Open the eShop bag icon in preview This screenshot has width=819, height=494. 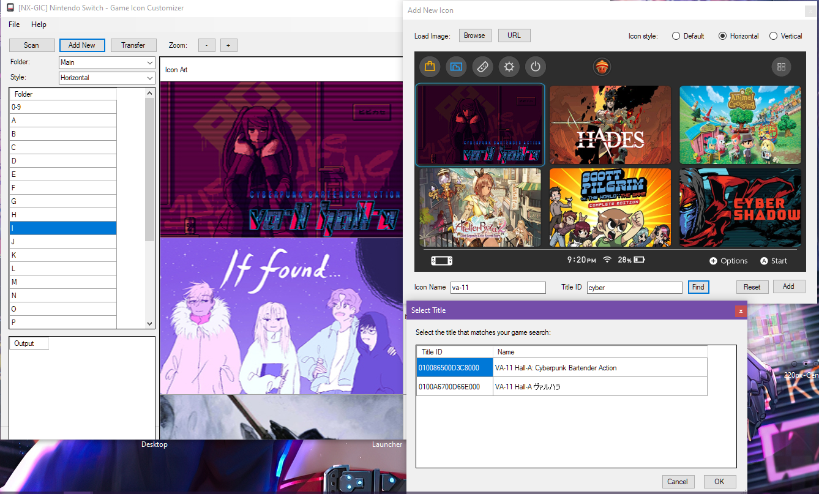[x=430, y=67]
